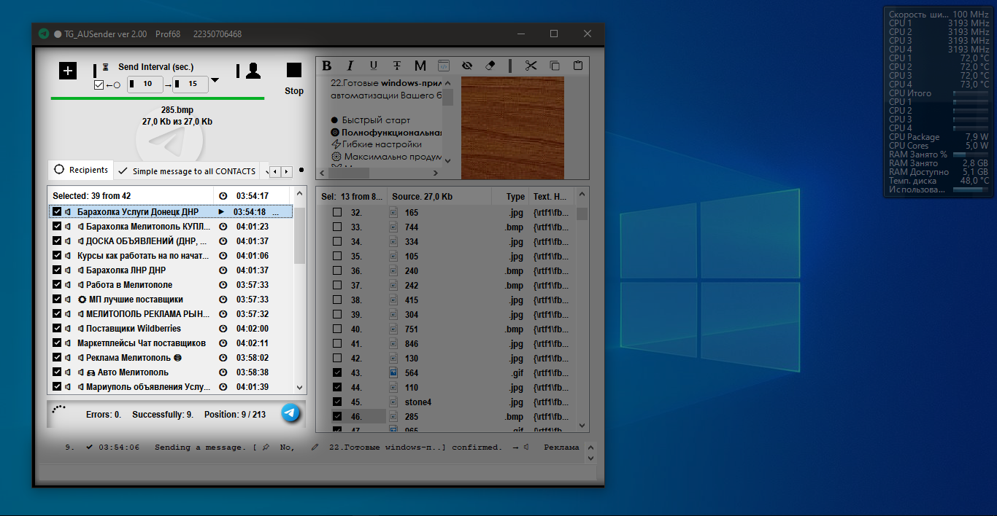997x516 pixels.
Task: Click the black plus add button
Action: [x=67, y=71]
